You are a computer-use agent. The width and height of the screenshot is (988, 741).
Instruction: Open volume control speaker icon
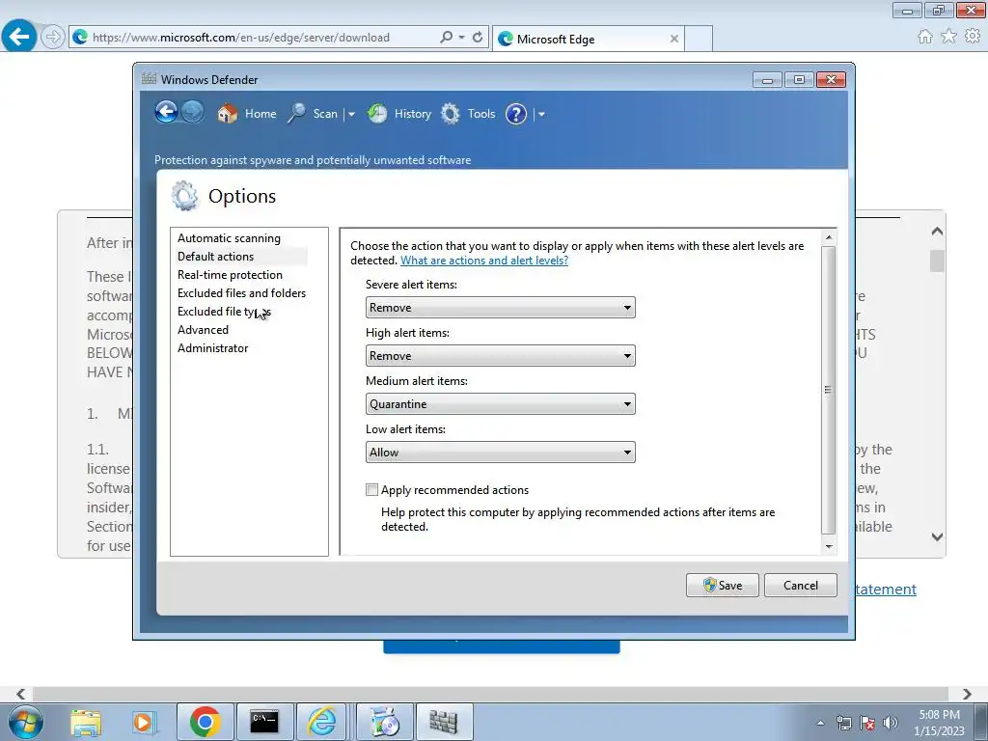[x=891, y=723]
